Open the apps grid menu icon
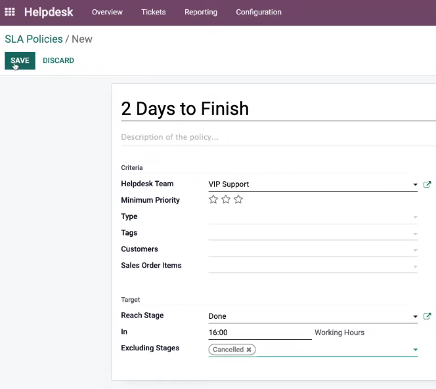The width and height of the screenshot is (436, 389). (x=10, y=12)
